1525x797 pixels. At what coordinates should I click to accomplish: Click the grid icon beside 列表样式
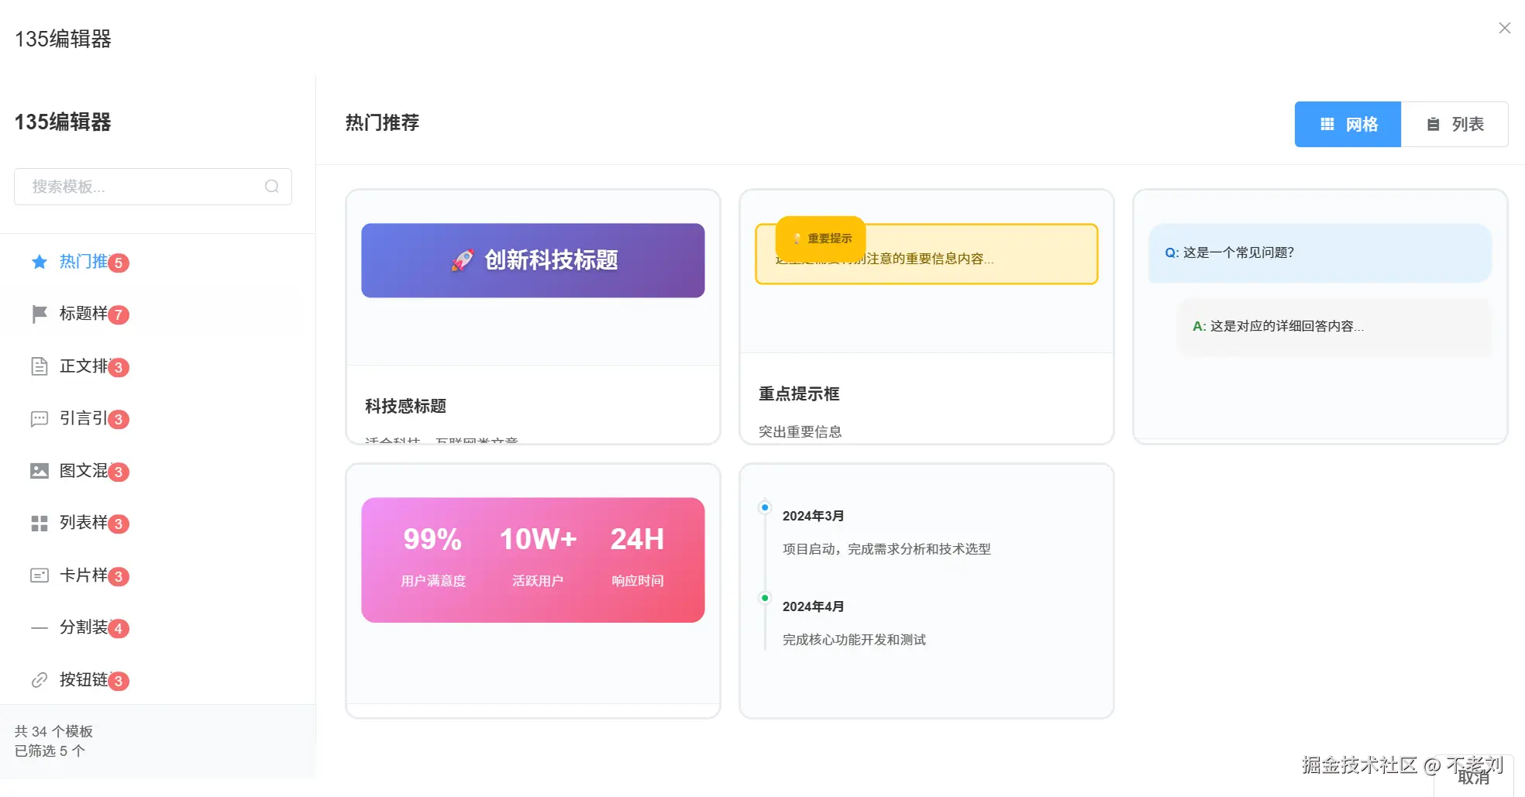coord(38,524)
